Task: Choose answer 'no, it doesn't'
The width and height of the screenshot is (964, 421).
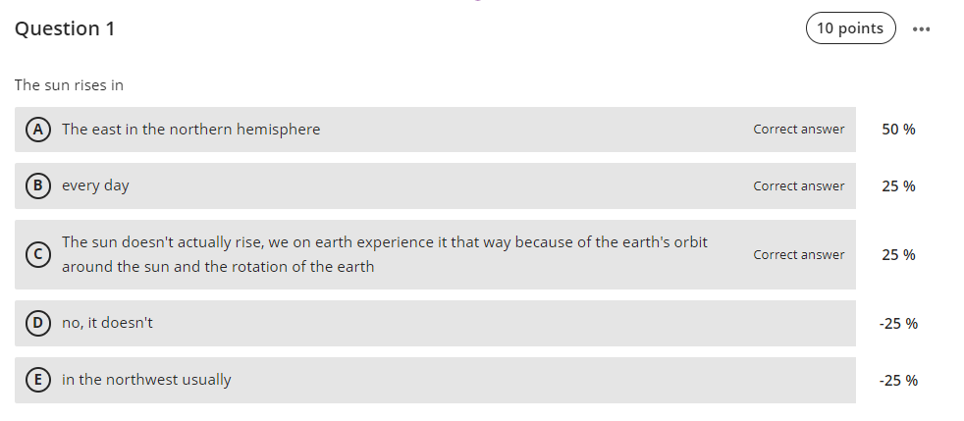Action: point(107,323)
